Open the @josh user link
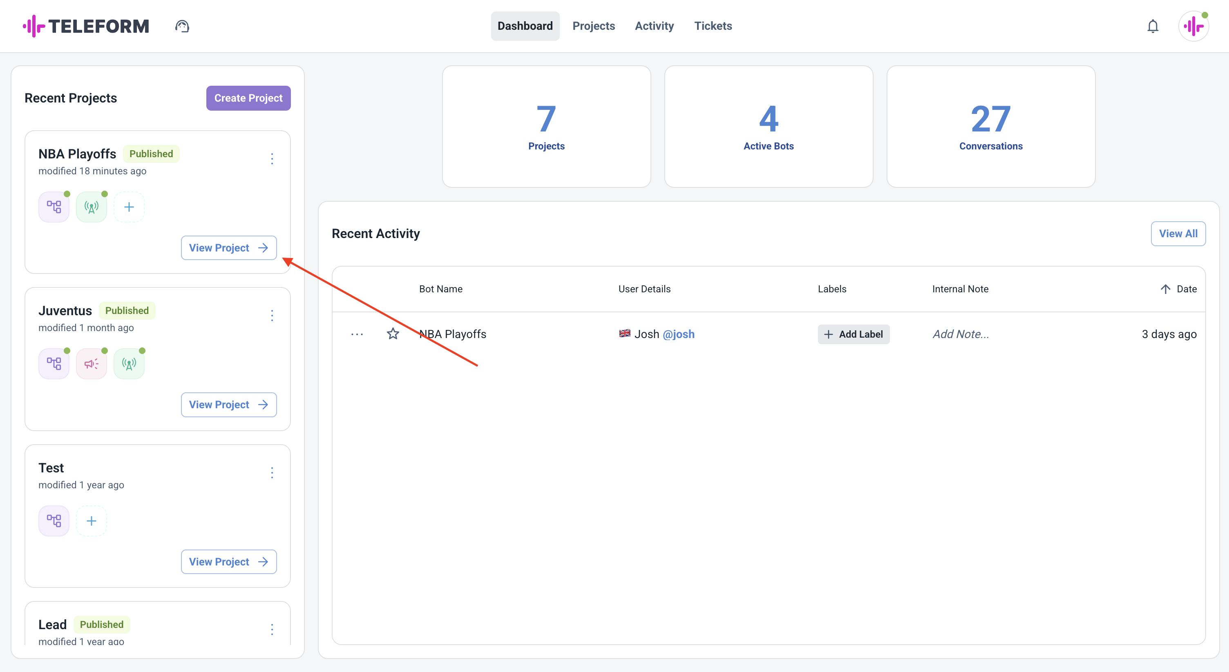This screenshot has height=672, width=1229. pos(678,334)
